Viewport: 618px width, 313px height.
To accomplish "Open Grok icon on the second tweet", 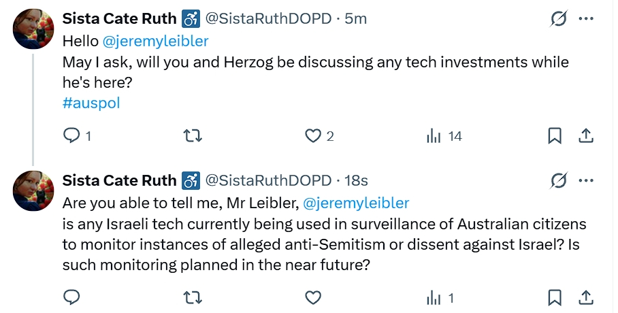I will [559, 180].
